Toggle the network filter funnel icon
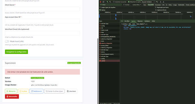 click(x=107, y=2)
